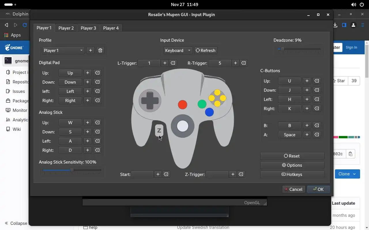Viewport: 369px width, 230px height.
Task: Click the red B button on controller
Action: pyautogui.click(x=182, y=105)
